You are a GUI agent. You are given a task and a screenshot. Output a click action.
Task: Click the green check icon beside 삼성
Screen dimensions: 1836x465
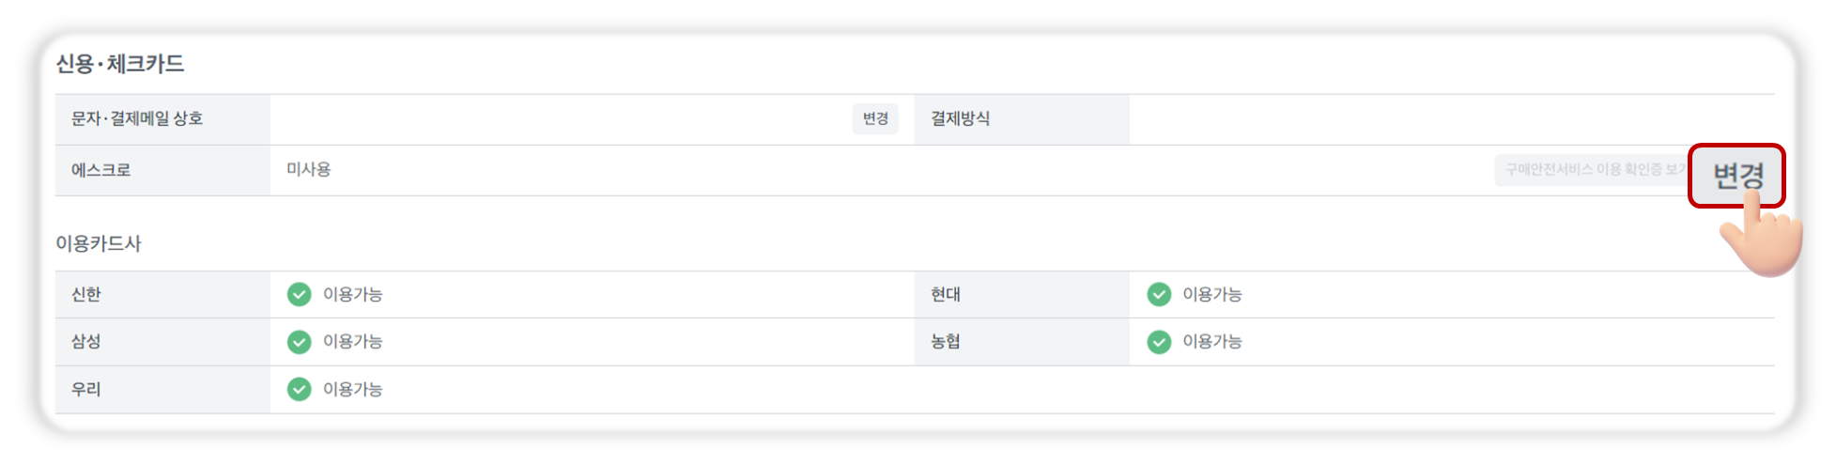click(299, 342)
